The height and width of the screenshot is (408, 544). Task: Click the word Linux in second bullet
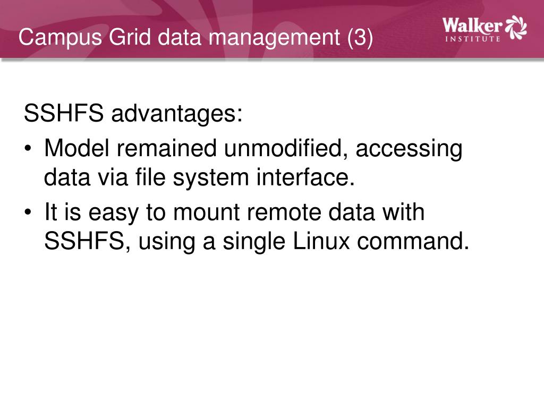[x=321, y=241]
